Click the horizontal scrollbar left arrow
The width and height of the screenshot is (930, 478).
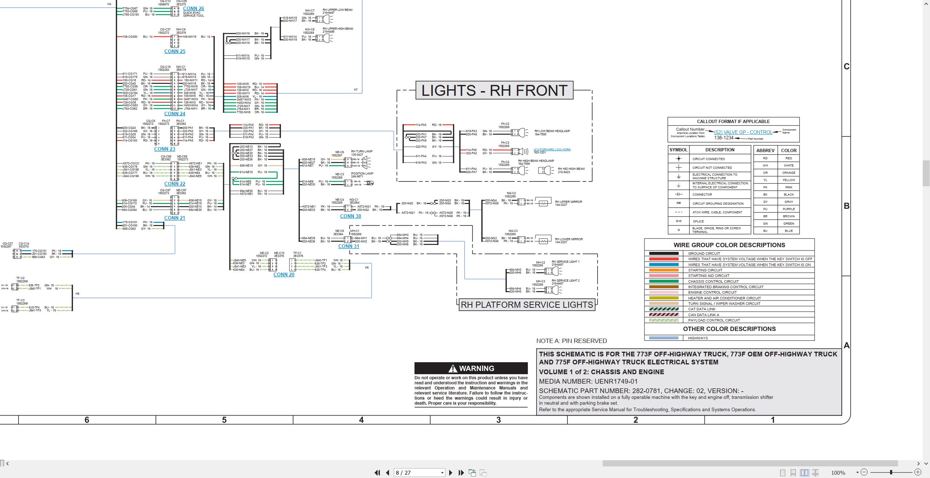click(x=7, y=463)
